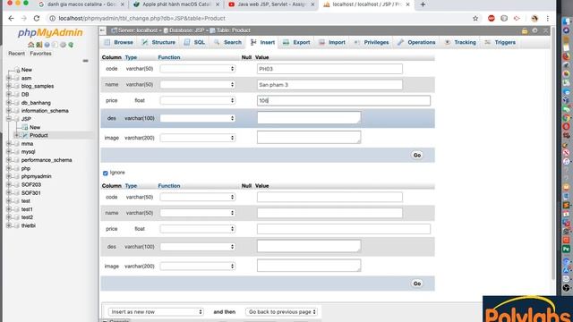Screen dimensions: 573x322
Task: Click the log out icon beside home
Action: 38,45
